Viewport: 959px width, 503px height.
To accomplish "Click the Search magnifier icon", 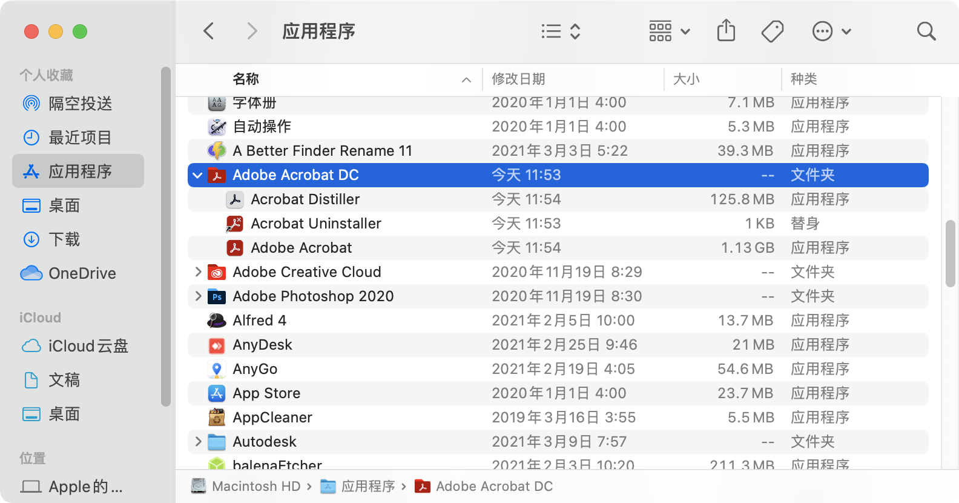I will 926,31.
